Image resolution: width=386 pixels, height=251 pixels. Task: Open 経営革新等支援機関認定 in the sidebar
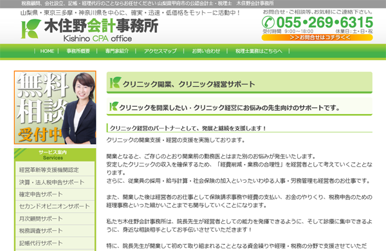55,170
